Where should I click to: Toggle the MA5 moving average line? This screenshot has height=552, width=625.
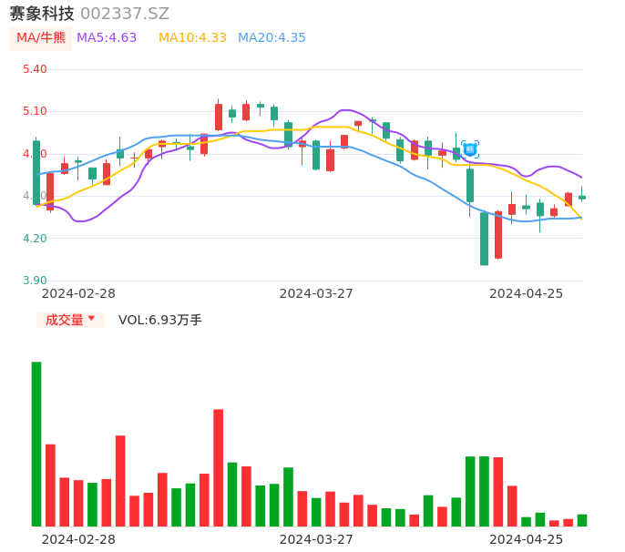tap(107, 38)
